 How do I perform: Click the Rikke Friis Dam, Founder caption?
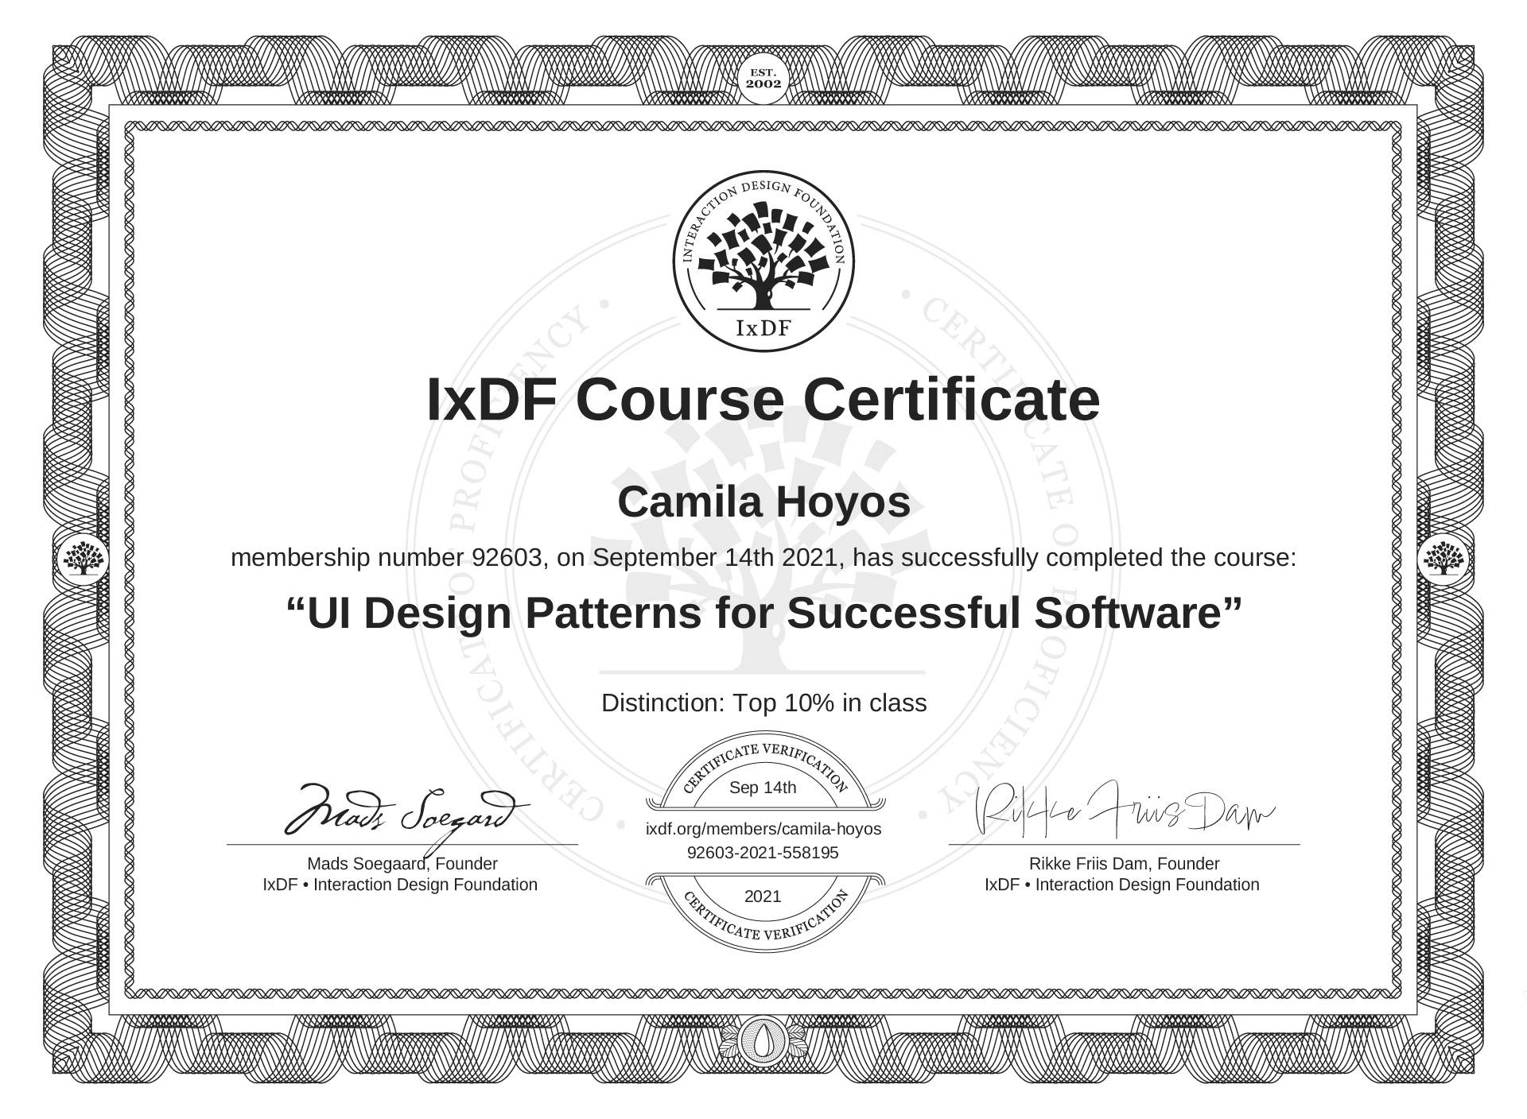(x=1123, y=864)
